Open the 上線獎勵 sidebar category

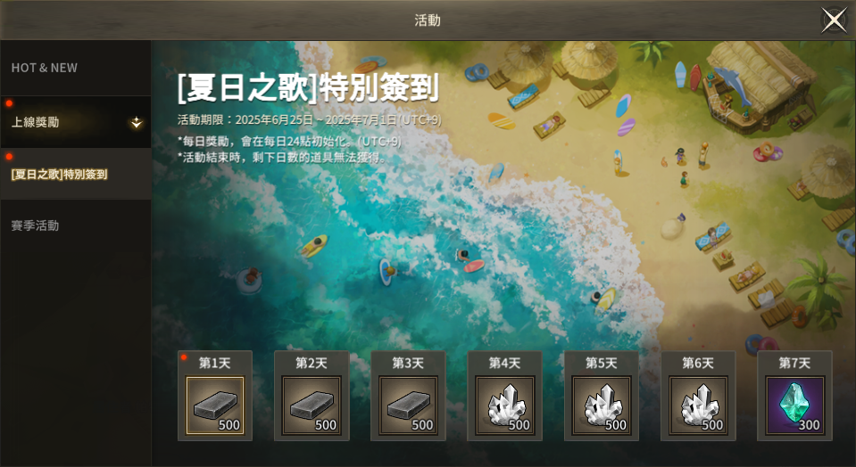[x=76, y=122]
